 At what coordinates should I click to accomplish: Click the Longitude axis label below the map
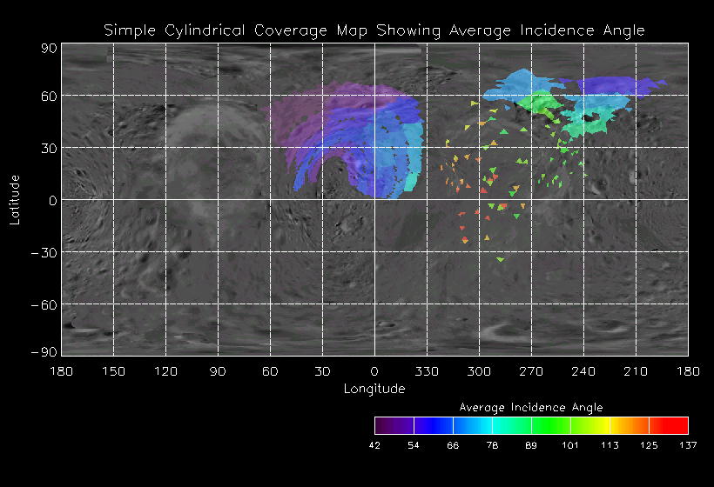tap(374, 389)
